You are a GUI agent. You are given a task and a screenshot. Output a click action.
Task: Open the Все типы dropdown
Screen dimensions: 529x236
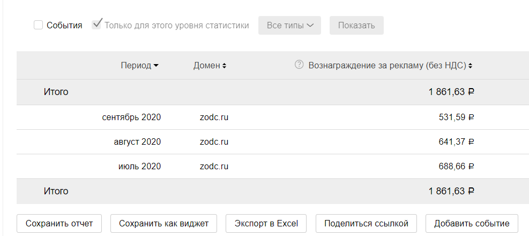point(289,25)
